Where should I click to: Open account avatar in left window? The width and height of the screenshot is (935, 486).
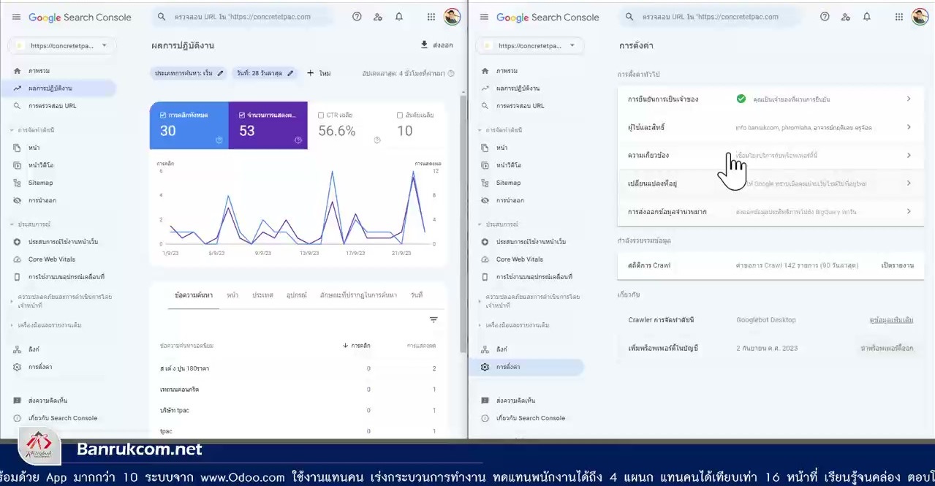pyautogui.click(x=453, y=17)
